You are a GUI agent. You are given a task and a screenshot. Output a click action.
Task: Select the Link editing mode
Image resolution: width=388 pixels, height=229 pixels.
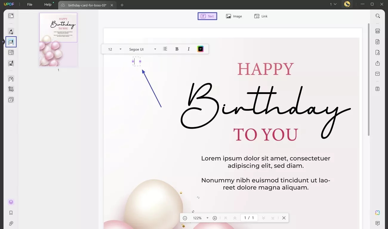[261, 16]
